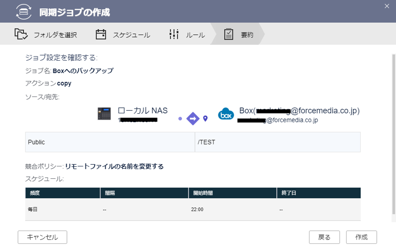396x251 pixels.
Task: Select the Public source folder cell
Action: click(x=110, y=142)
